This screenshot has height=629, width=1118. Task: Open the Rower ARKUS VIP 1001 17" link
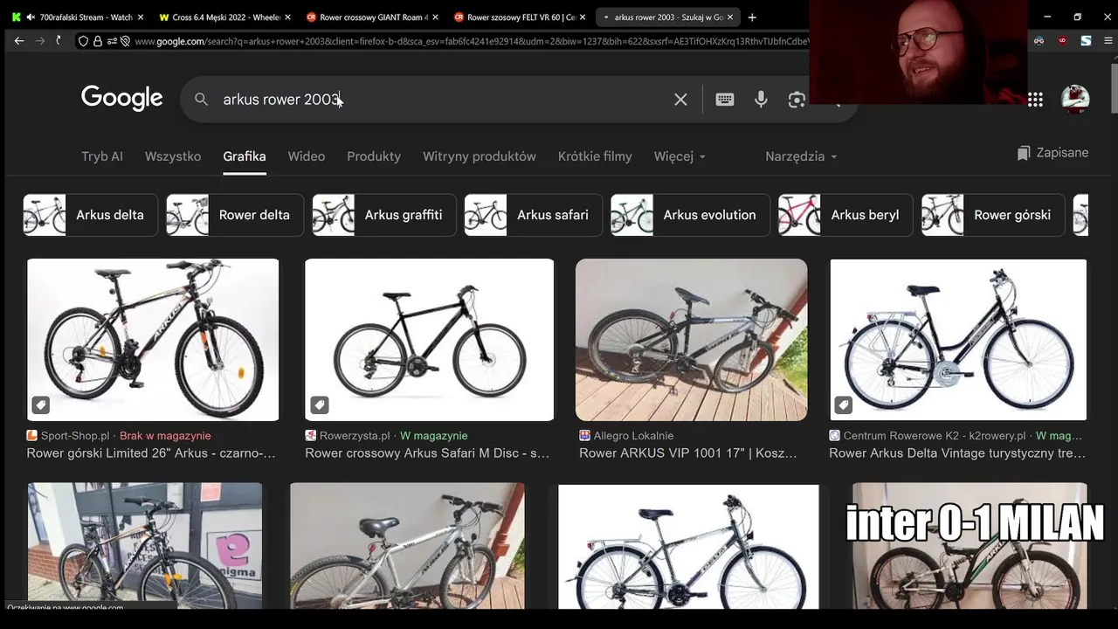tap(688, 453)
